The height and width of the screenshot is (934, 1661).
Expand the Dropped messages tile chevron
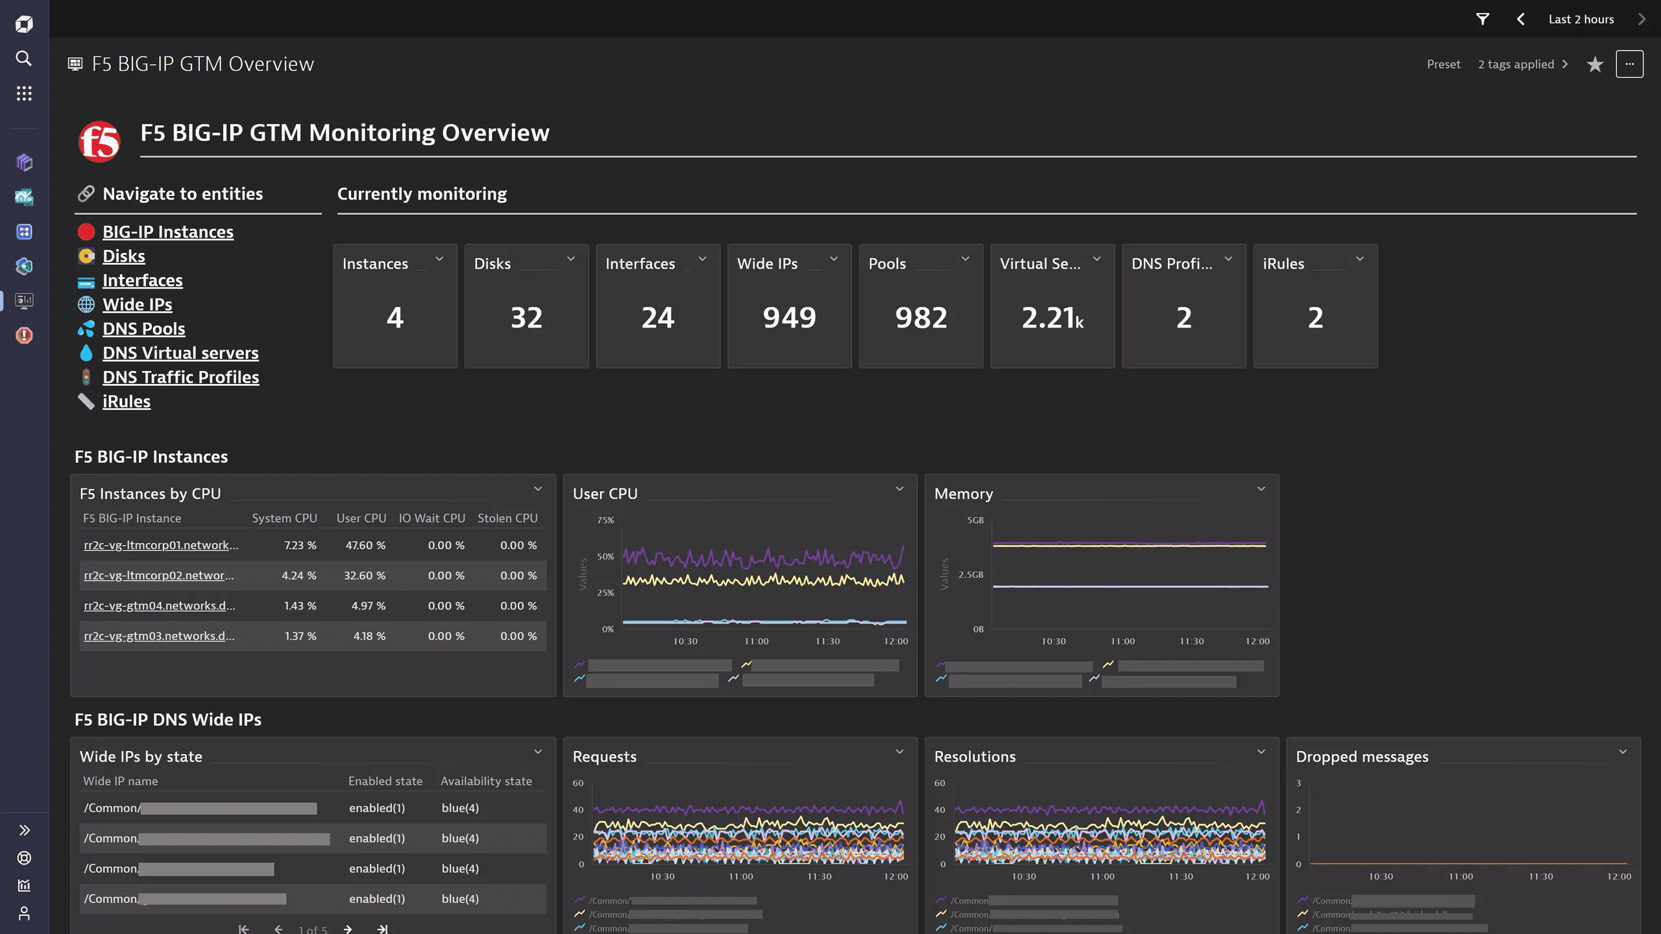point(1623,752)
